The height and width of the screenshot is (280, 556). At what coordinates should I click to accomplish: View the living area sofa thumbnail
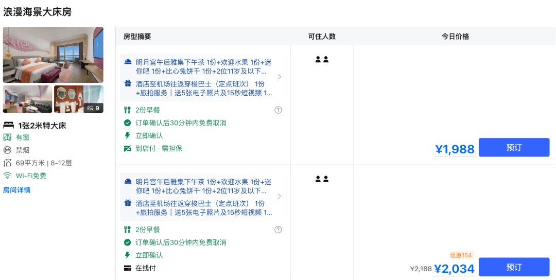28,99
